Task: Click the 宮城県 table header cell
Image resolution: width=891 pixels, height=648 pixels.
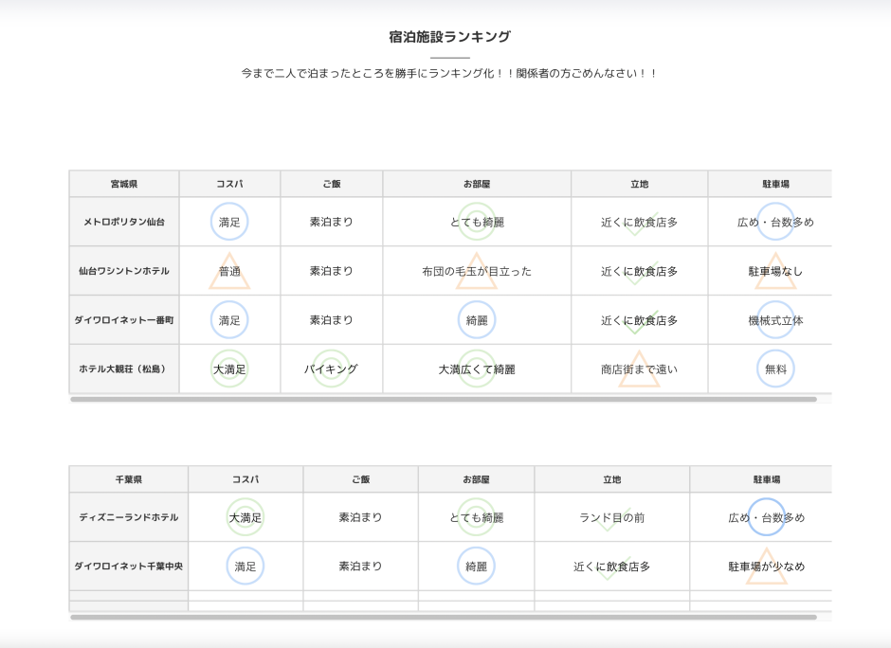Action: tap(124, 184)
